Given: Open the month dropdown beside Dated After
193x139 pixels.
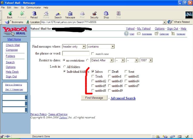Looking at the screenshot, I should [120, 60].
